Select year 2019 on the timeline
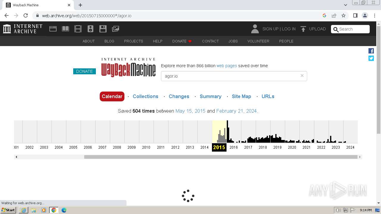 [x=277, y=147]
